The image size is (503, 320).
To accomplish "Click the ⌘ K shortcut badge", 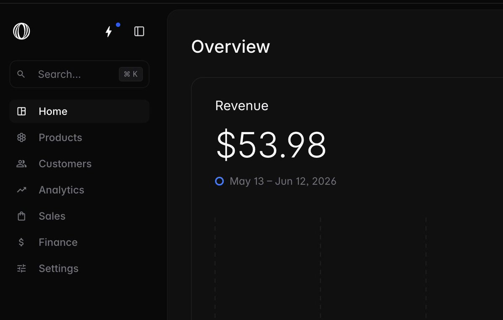I will coord(131,74).
